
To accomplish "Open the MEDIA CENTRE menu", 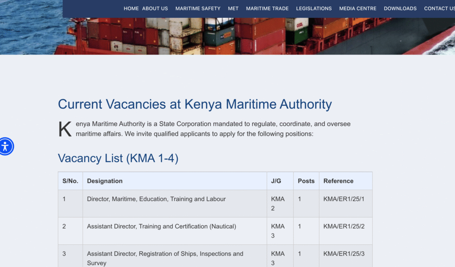I will (358, 9).
